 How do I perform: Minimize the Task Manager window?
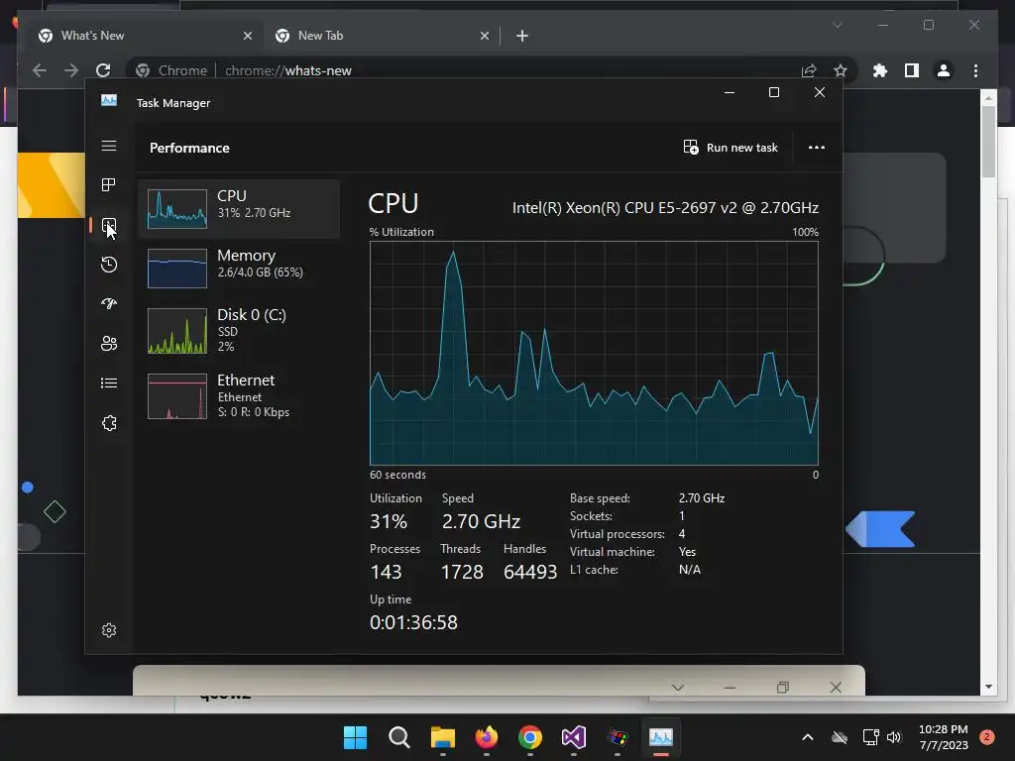pyautogui.click(x=730, y=92)
